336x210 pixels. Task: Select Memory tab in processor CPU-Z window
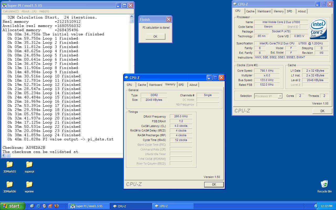coord(279,11)
